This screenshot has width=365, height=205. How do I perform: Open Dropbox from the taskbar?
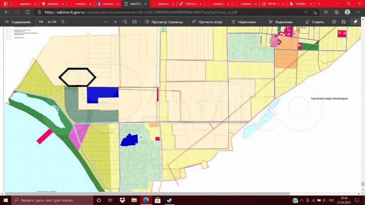click(122, 200)
